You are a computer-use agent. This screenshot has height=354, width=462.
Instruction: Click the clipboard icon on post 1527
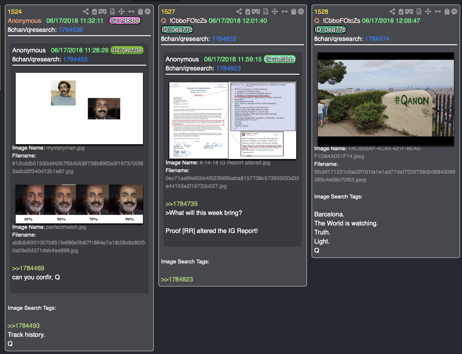(x=294, y=12)
